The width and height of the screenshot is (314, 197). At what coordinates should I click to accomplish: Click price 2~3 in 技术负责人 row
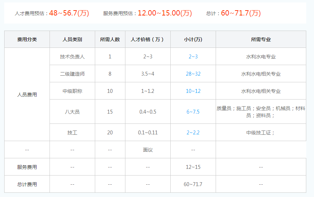coord(148,57)
